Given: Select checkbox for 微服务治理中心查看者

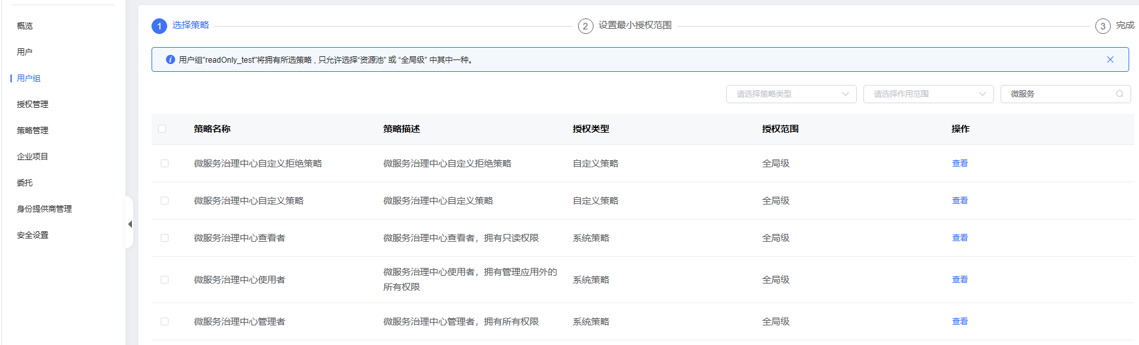Looking at the screenshot, I should (165, 238).
